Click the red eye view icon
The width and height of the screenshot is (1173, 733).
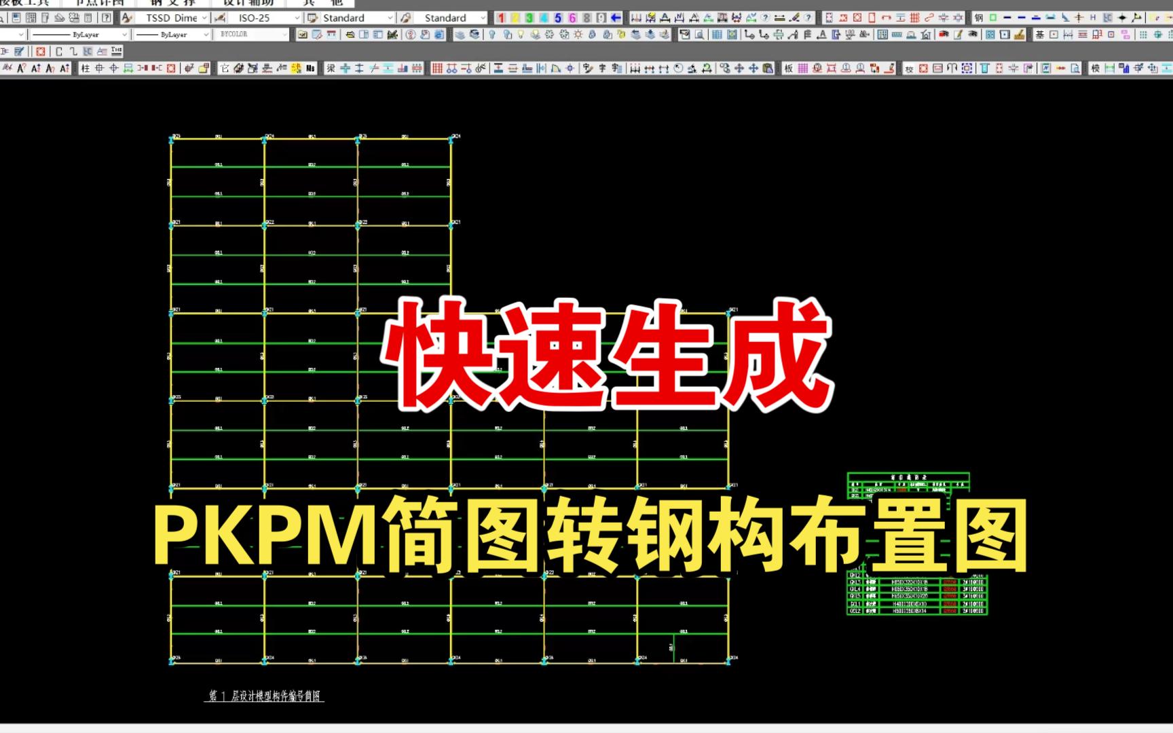943,34
